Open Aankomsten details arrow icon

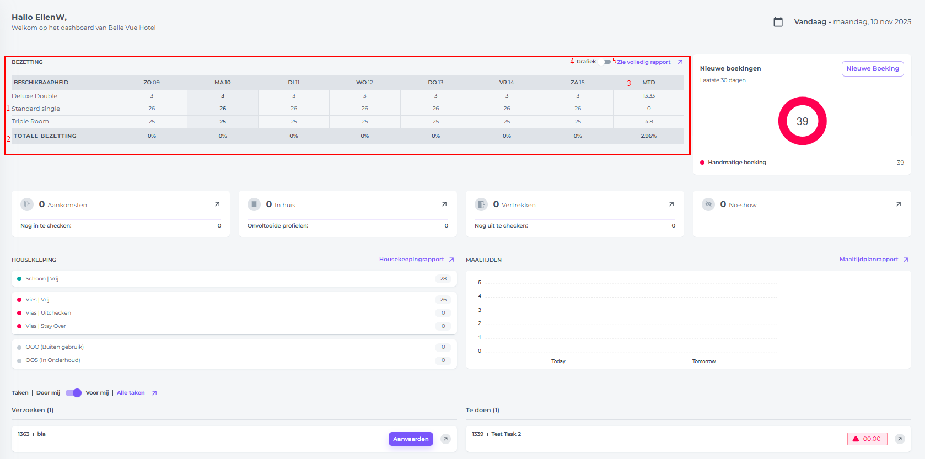tap(217, 204)
